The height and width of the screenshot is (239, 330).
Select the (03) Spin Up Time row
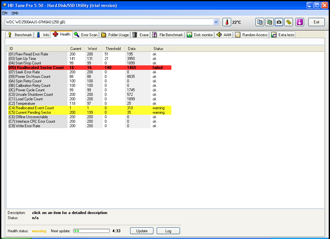point(90,59)
